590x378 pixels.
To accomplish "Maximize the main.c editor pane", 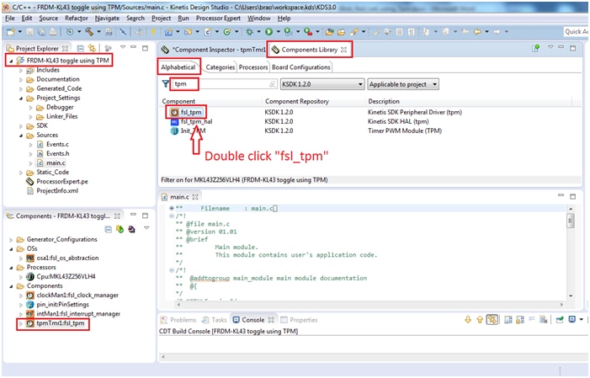I will coord(572,196).
